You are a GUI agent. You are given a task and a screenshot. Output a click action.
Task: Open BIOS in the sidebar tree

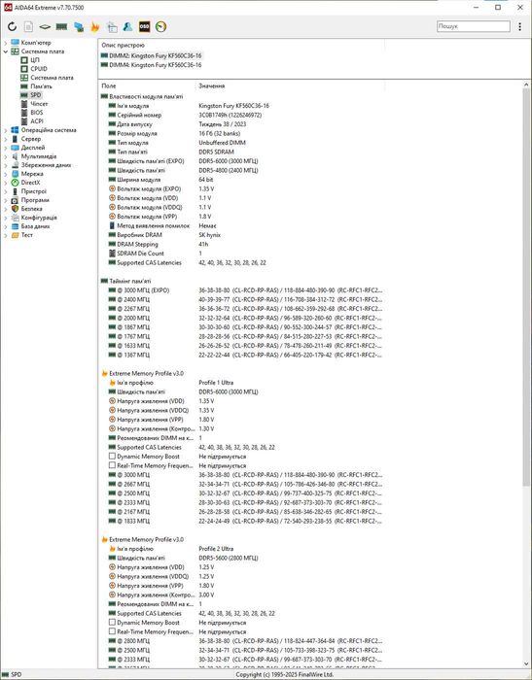(x=37, y=113)
